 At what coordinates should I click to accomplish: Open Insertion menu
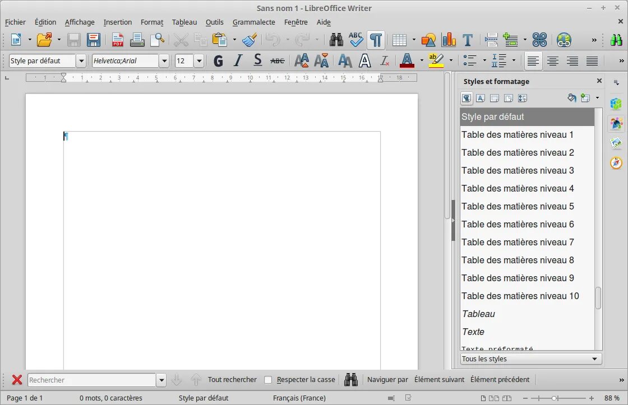point(117,22)
